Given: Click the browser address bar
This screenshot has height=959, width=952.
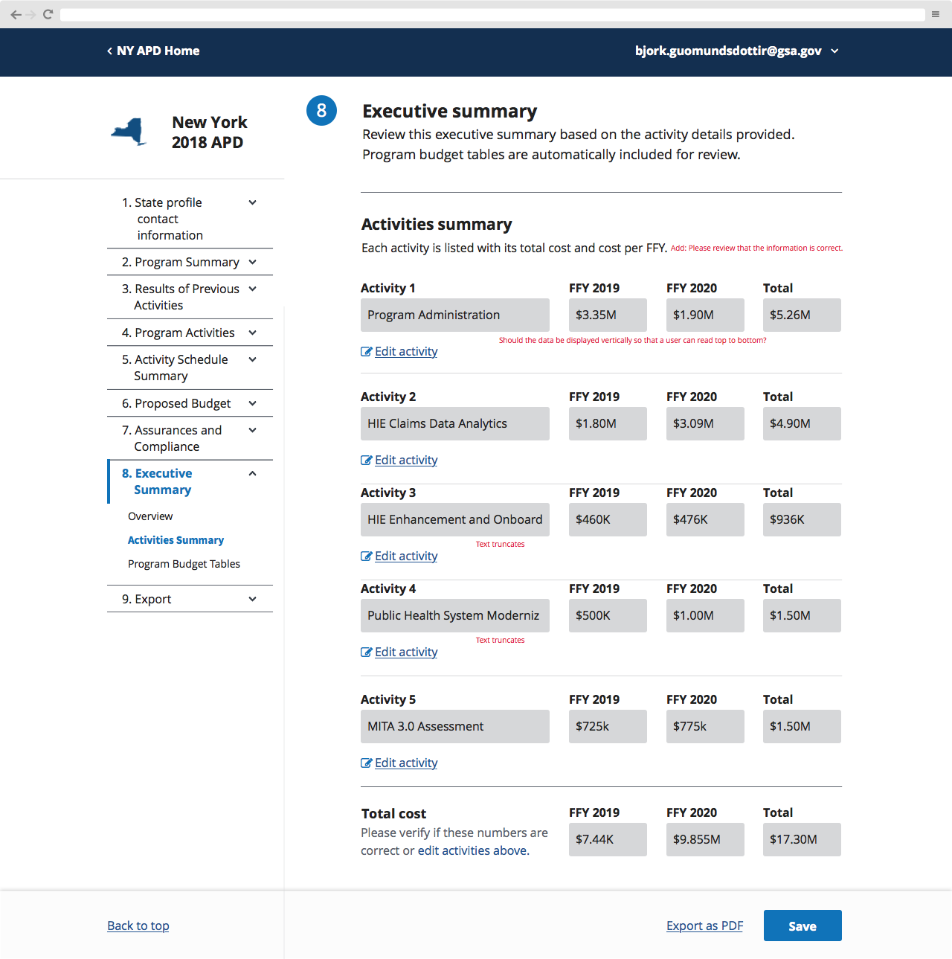Looking at the screenshot, I should point(491,13).
